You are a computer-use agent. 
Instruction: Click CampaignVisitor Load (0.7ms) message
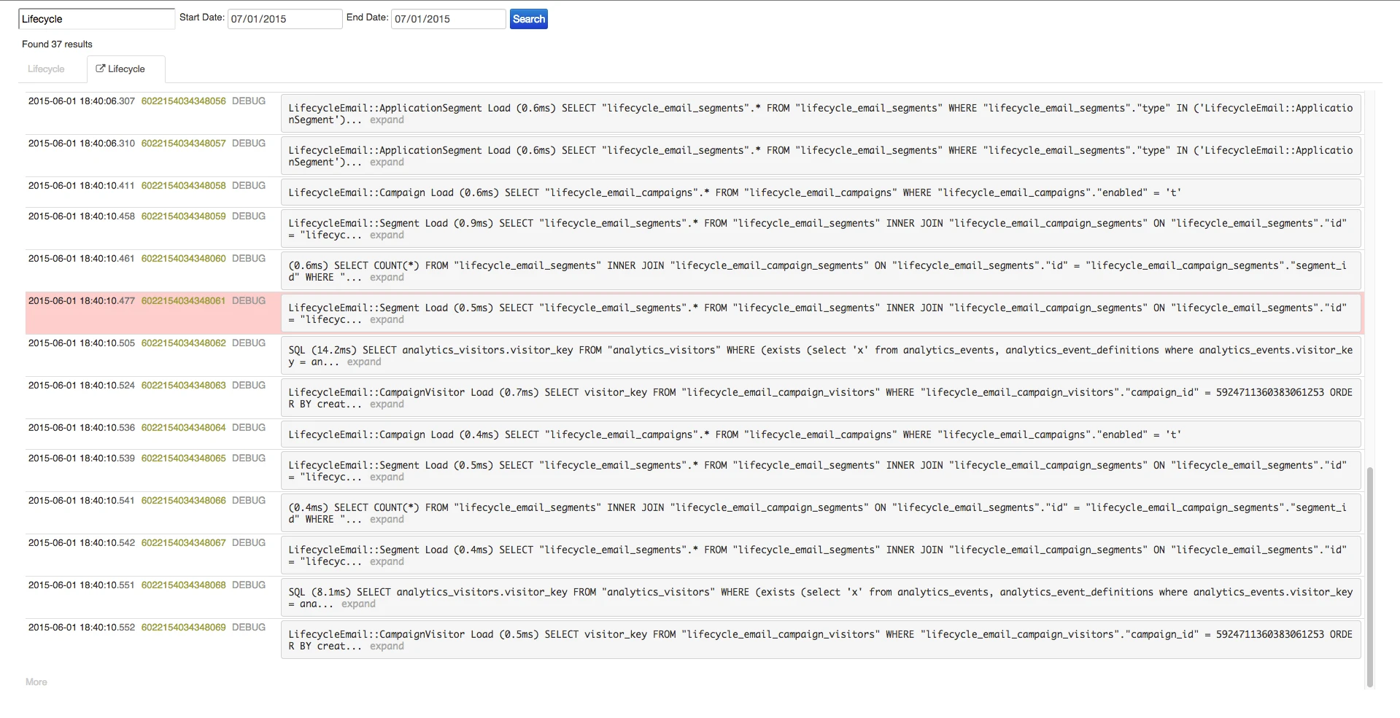821,398
